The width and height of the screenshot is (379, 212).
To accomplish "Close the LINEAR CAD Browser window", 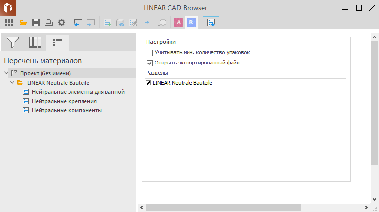I will pos(372,8).
